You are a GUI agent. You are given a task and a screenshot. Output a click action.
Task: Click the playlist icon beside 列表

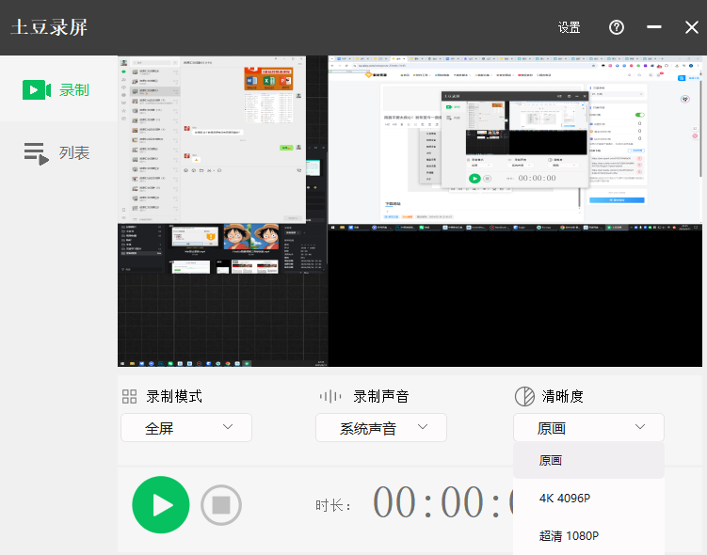point(36,153)
